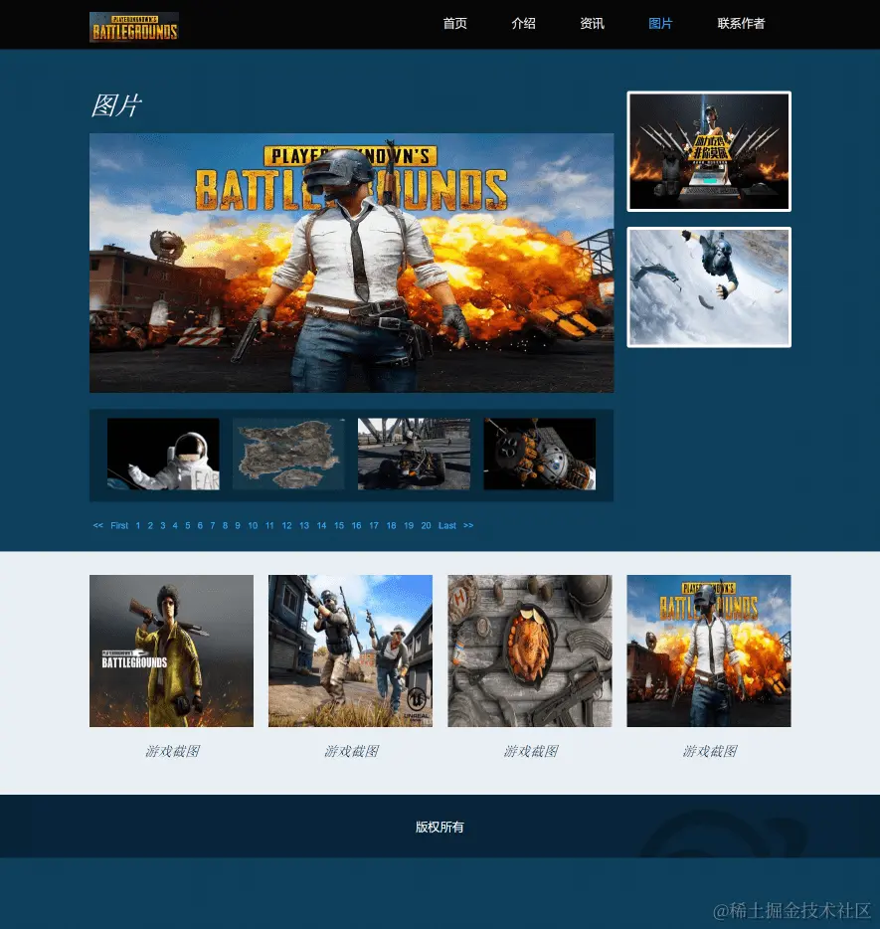The image size is (880, 929).
Task: Open the yellow coat character screenshot
Action: pyautogui.click(x=171, y=650)
